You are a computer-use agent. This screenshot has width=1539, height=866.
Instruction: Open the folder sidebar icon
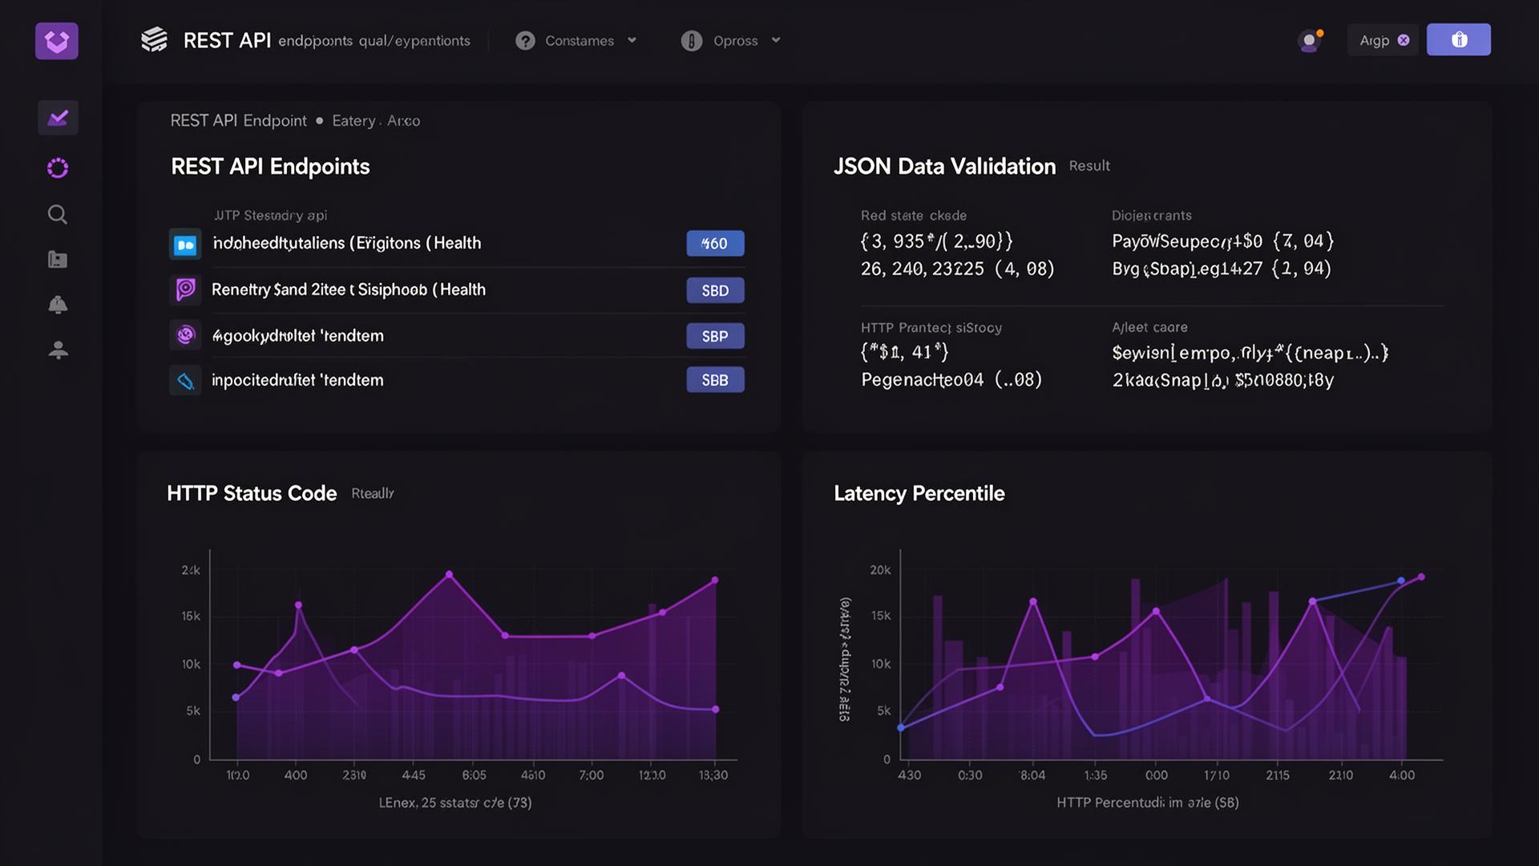pyautogui.click(x=58, y=259)
